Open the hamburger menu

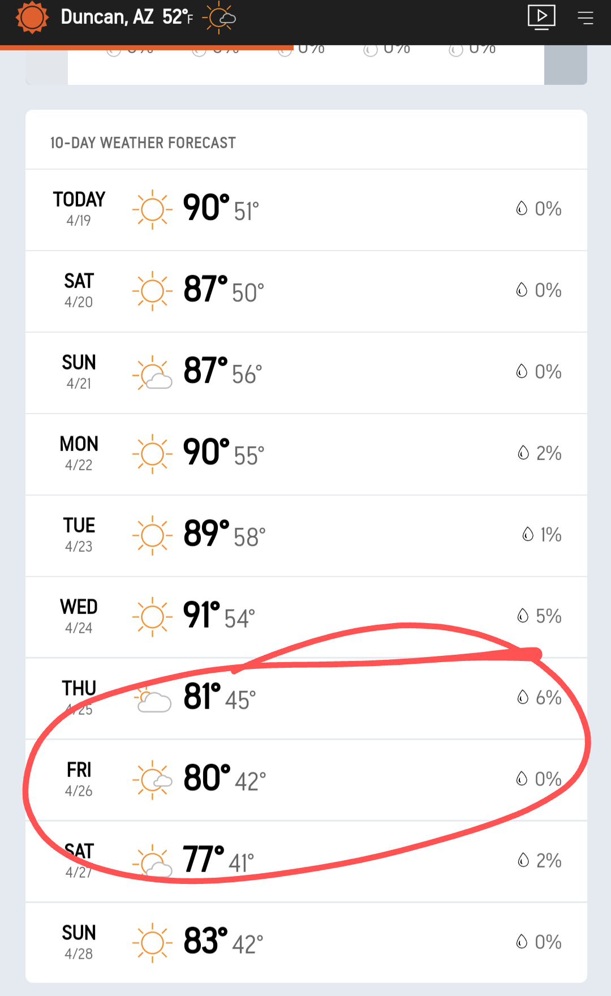coord(585,18)
